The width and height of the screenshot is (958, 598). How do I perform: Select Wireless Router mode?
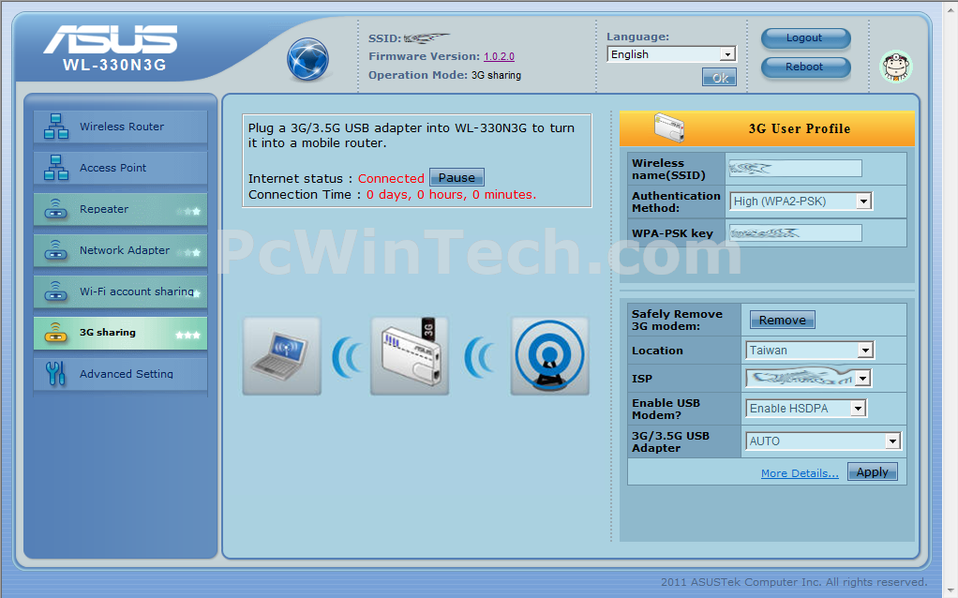120,127
